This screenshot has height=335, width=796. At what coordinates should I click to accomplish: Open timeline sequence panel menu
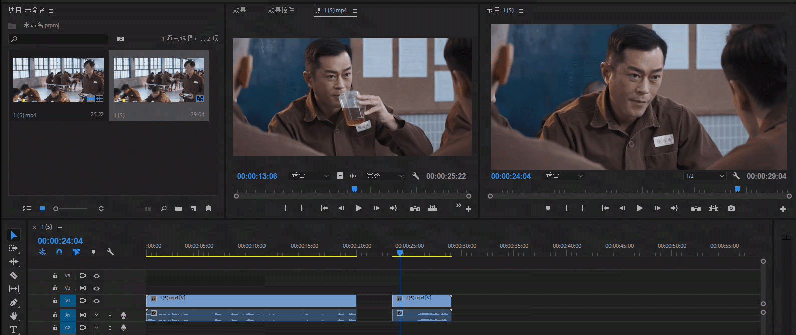coord(60,227)
